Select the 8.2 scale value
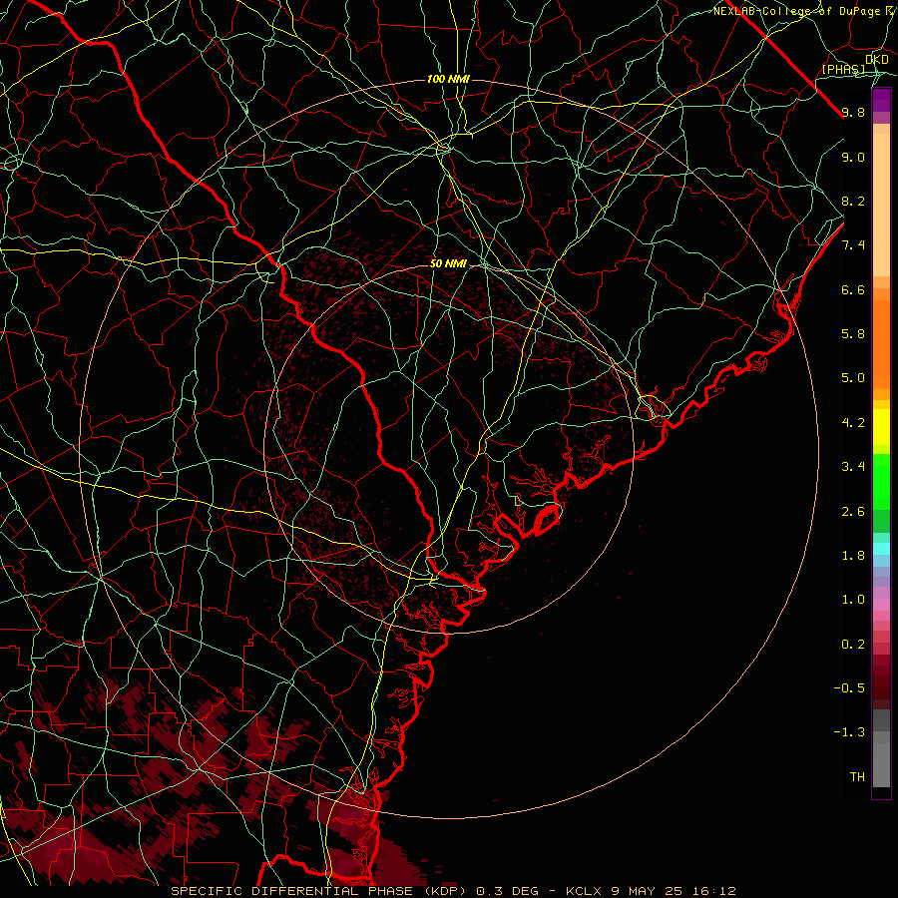 tap(853, 201)
